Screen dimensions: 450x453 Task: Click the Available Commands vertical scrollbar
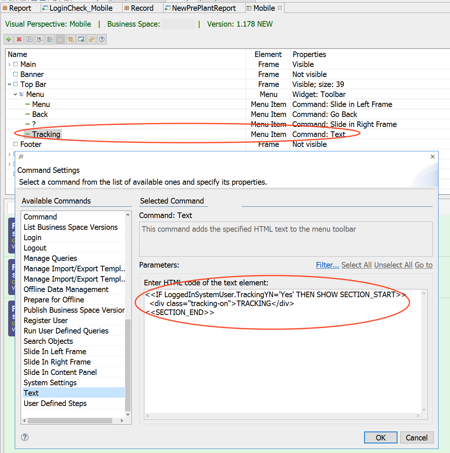tap(128, 365)
